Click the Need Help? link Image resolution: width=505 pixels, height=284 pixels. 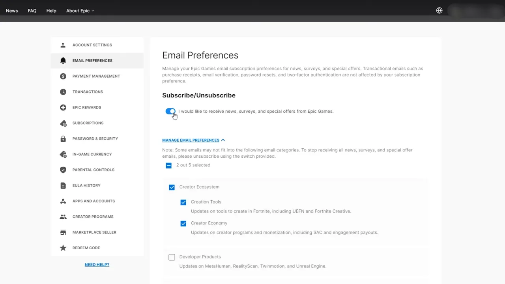97,265
